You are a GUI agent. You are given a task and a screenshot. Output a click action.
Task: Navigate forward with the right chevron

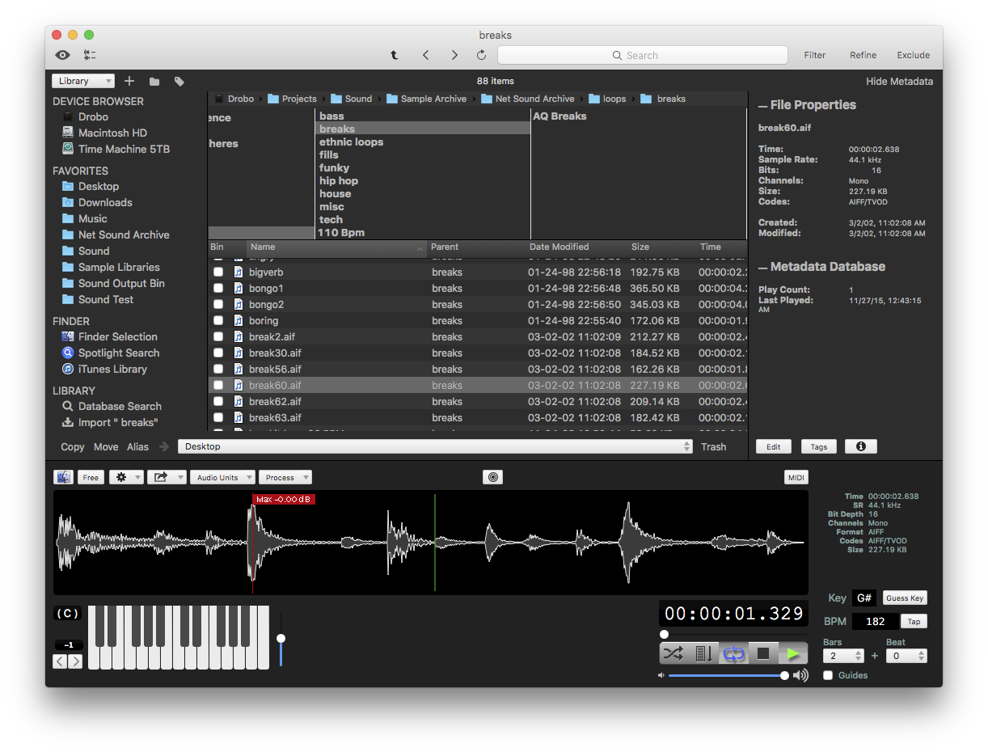[x=454, y=55]
